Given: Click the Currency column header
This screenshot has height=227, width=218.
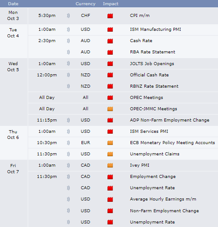Looking at the screenshot, I should click(85, 4).
